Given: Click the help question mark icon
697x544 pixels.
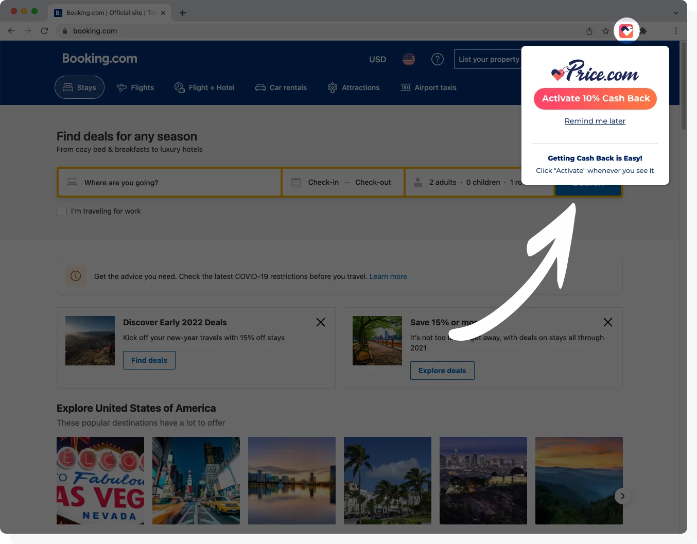Looking at the screenshot, I should [437, 59].
